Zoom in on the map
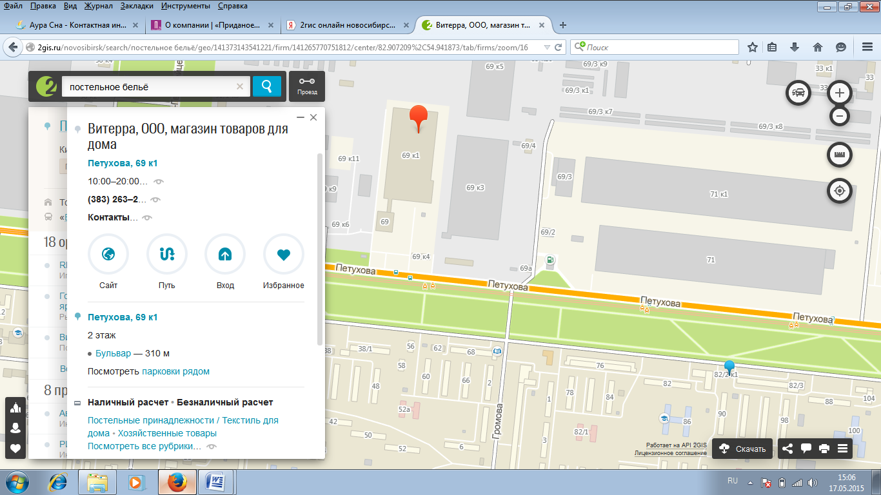 [x=840, y=93]
